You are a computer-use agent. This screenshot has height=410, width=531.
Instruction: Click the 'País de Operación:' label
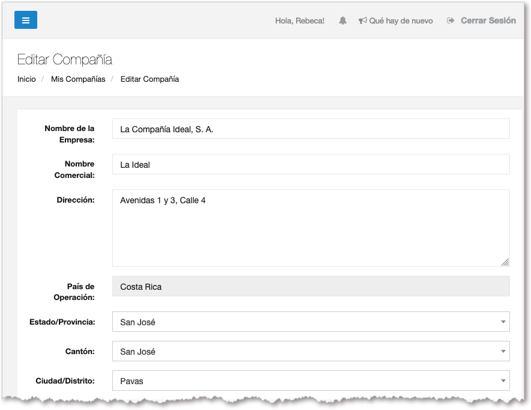pos(74,292)
